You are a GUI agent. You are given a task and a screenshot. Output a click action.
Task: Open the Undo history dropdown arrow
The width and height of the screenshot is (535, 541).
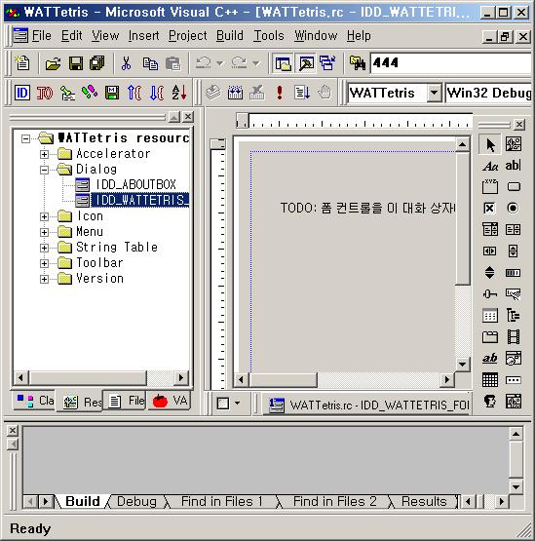click(x=219, y=63)
